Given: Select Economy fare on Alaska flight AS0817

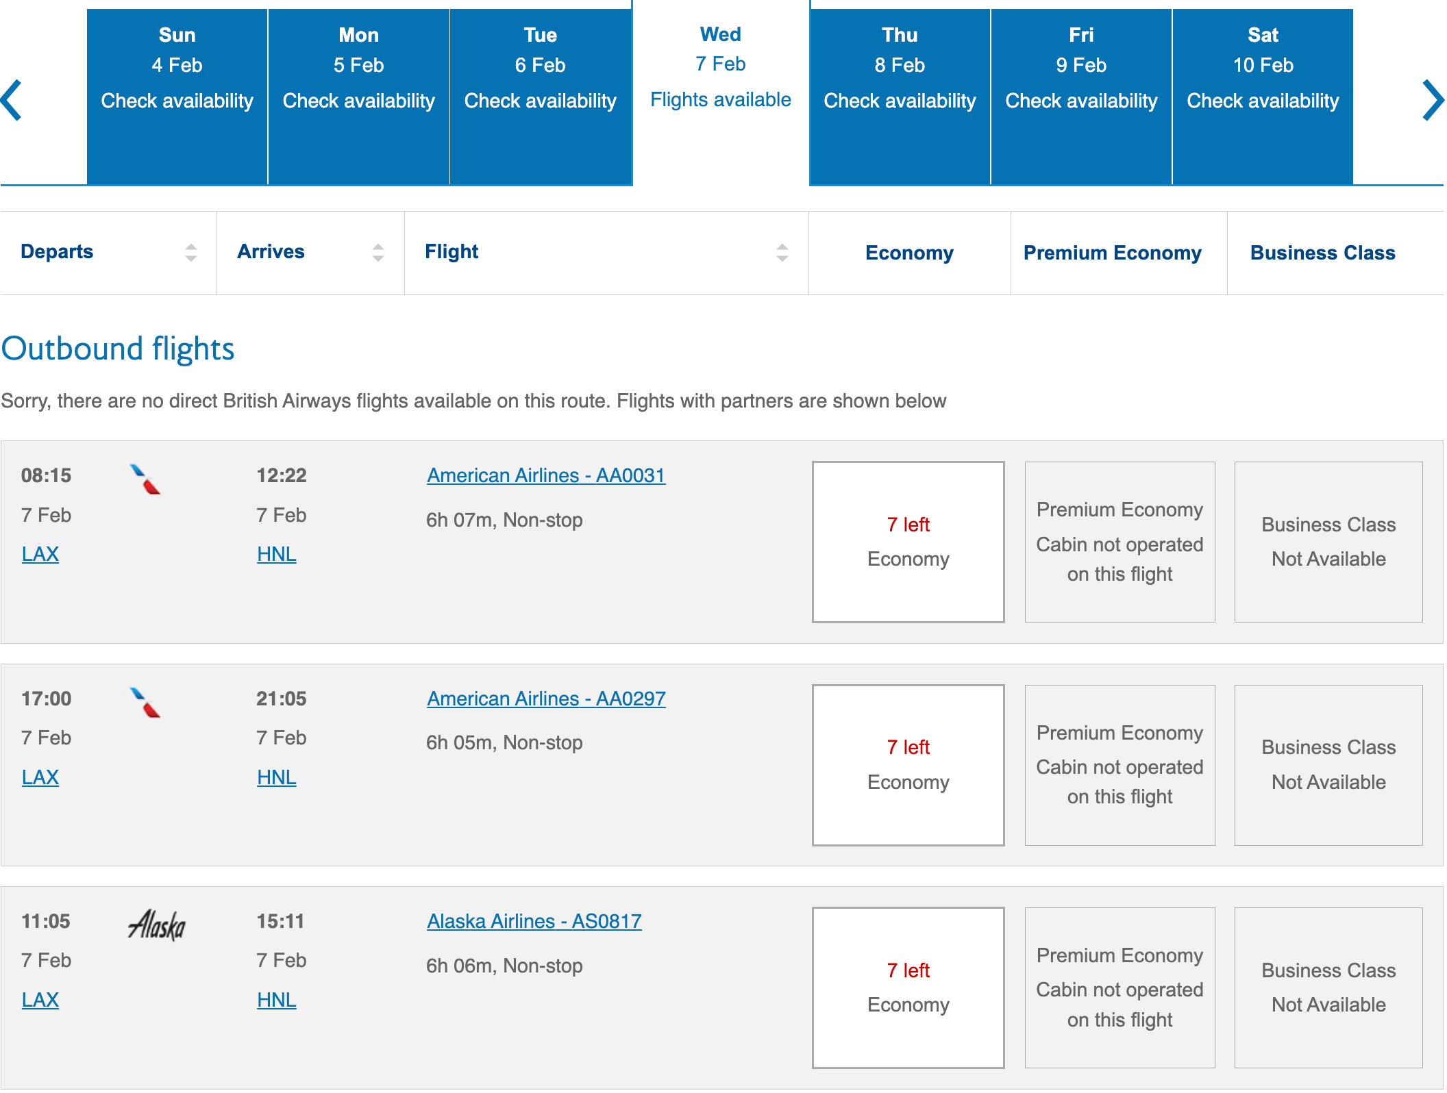Looking at the screenshot, I should coord(908,987).
